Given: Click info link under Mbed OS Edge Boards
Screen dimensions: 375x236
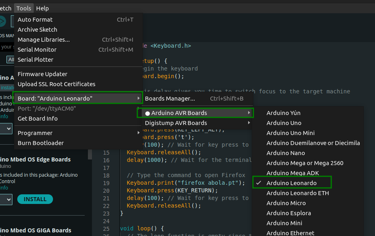Looking at the screenshot, I should click(x=4, y=188).
